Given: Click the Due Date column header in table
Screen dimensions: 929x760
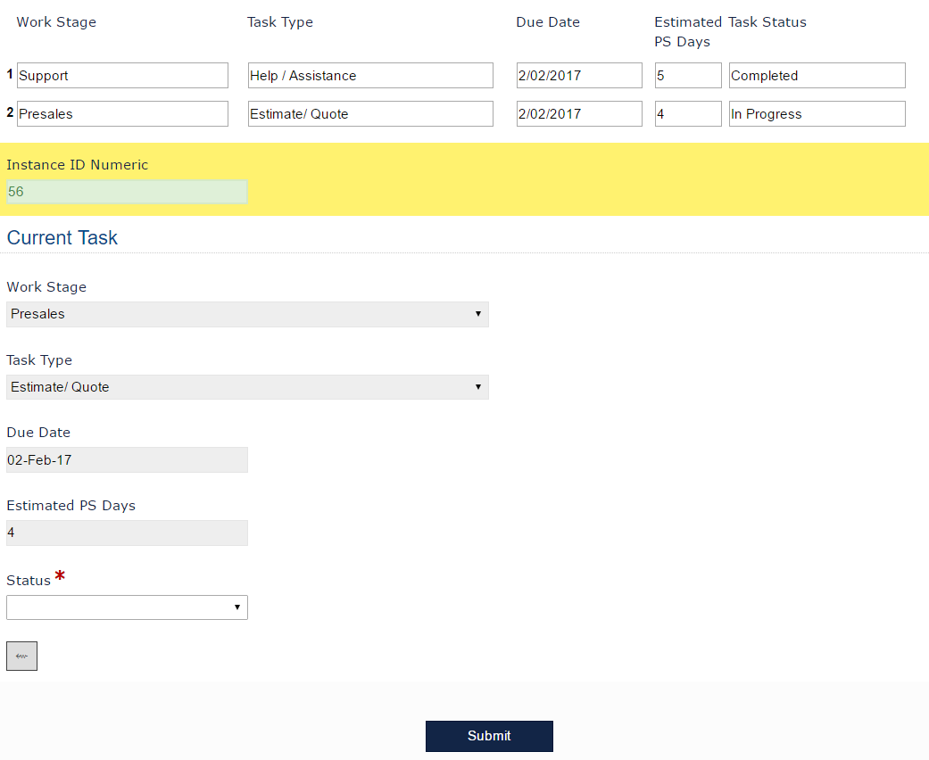Looking at the screenshot, I should tap(548, 22).
